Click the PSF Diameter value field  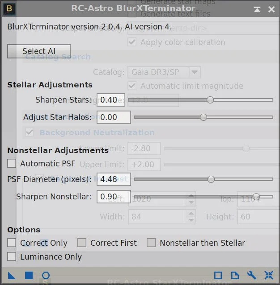[114, 179]
